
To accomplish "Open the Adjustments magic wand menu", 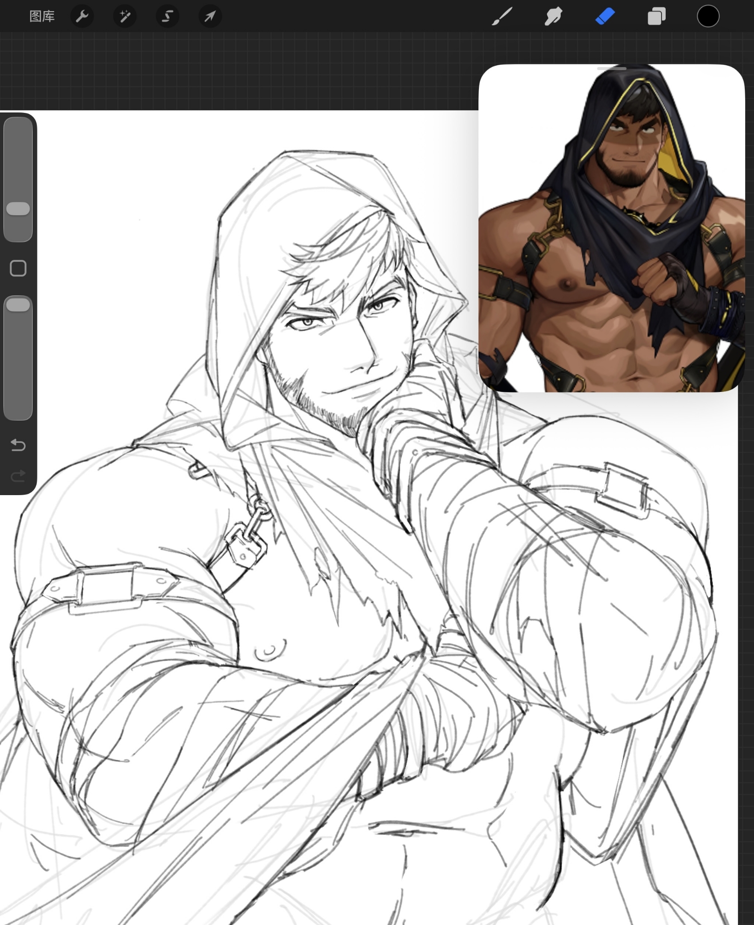I will [125, 17].
